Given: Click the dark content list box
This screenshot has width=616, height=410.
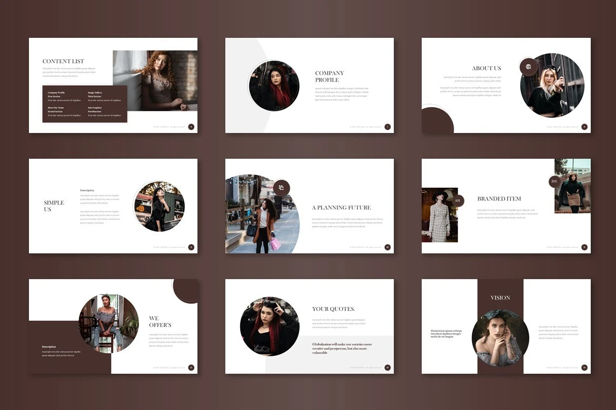Looking at the screenshot, I should [85, 104].
